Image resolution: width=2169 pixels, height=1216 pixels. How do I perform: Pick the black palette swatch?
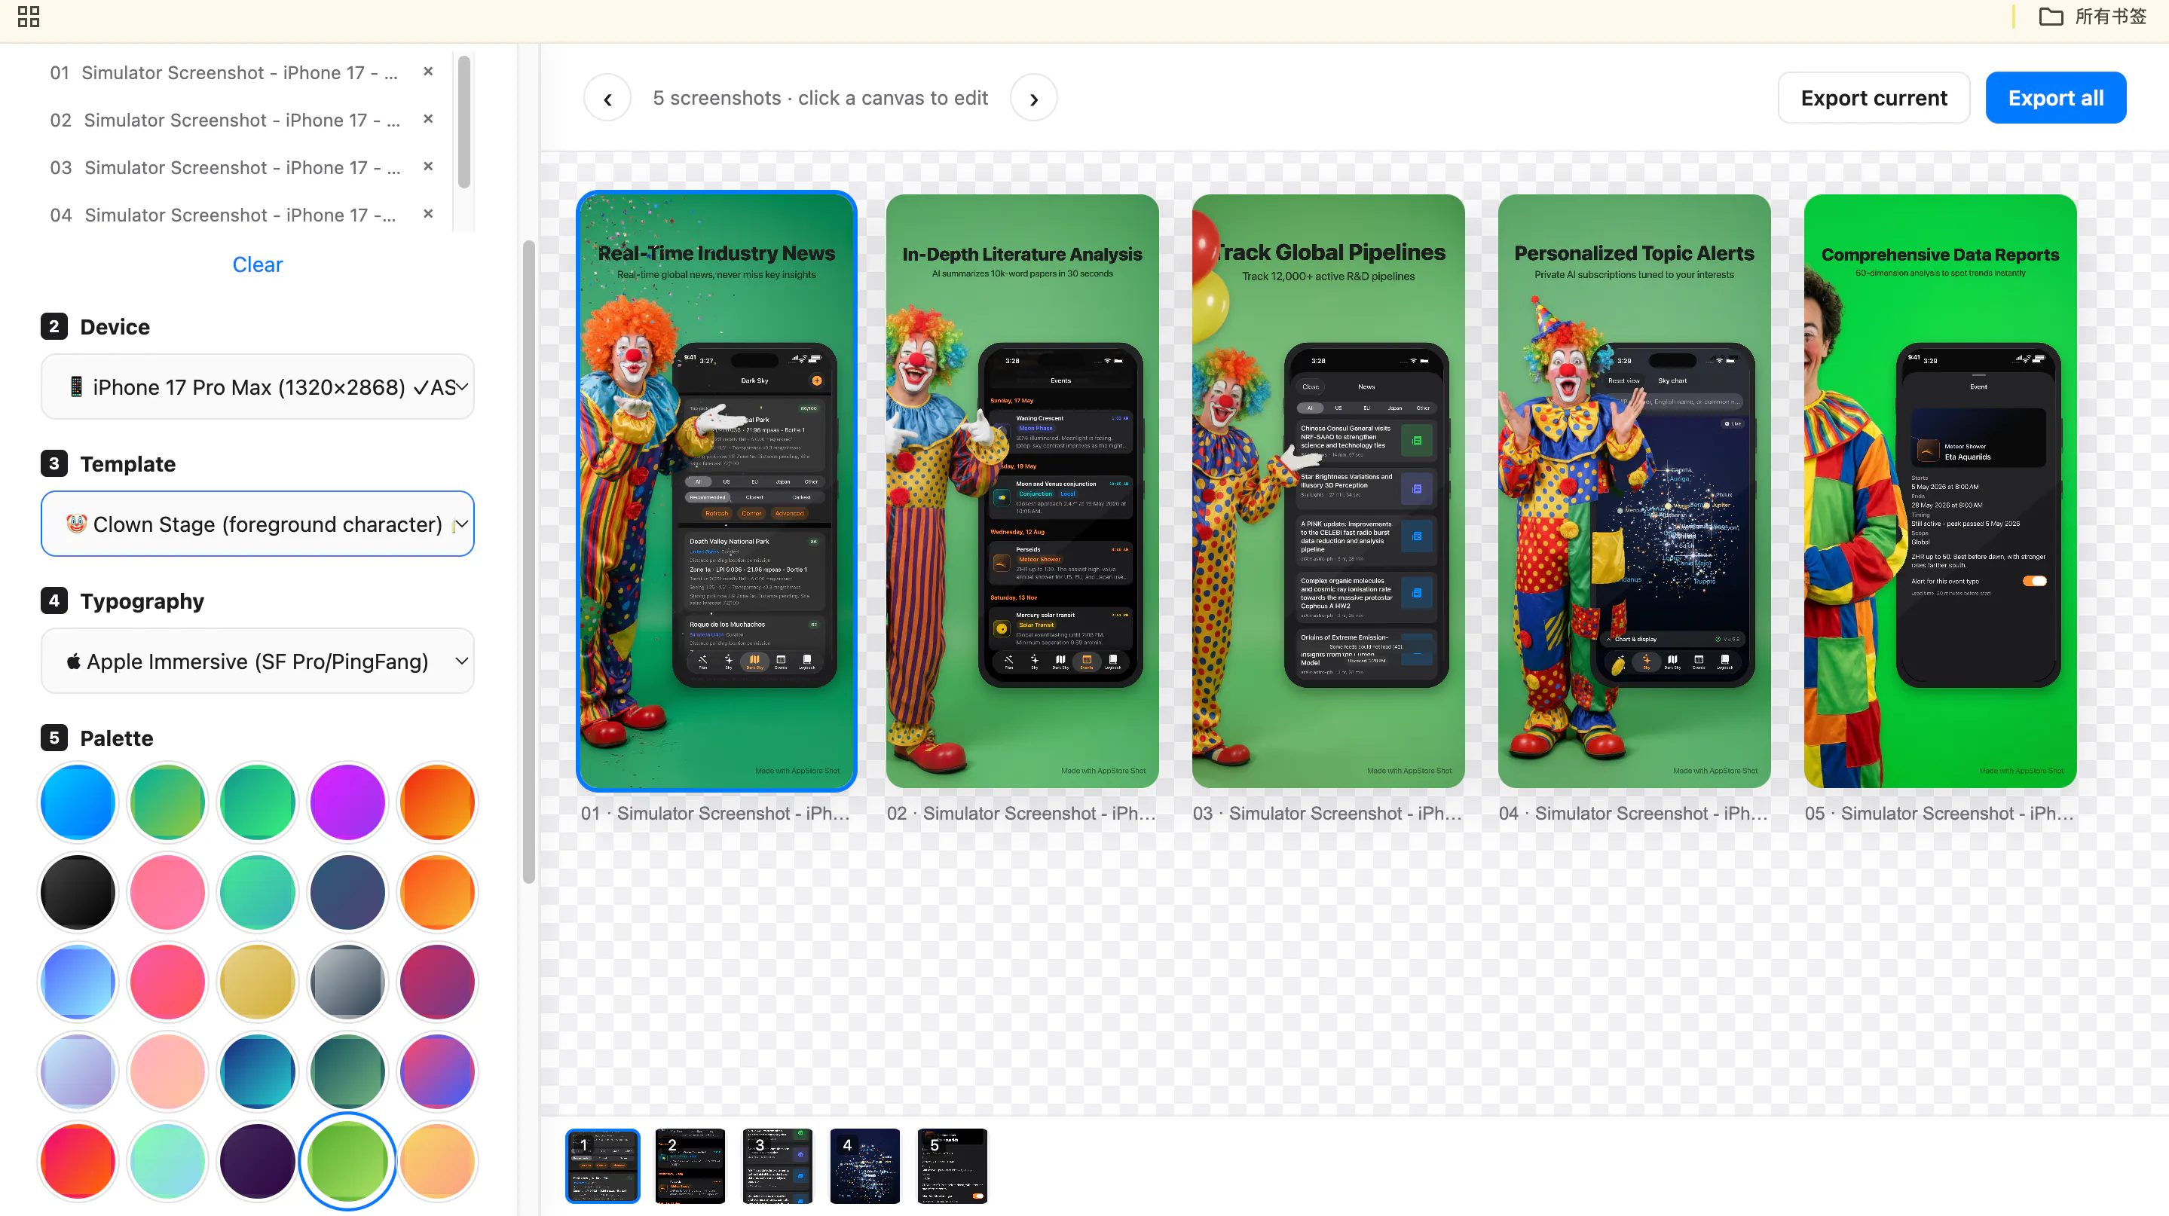[78, 892]
